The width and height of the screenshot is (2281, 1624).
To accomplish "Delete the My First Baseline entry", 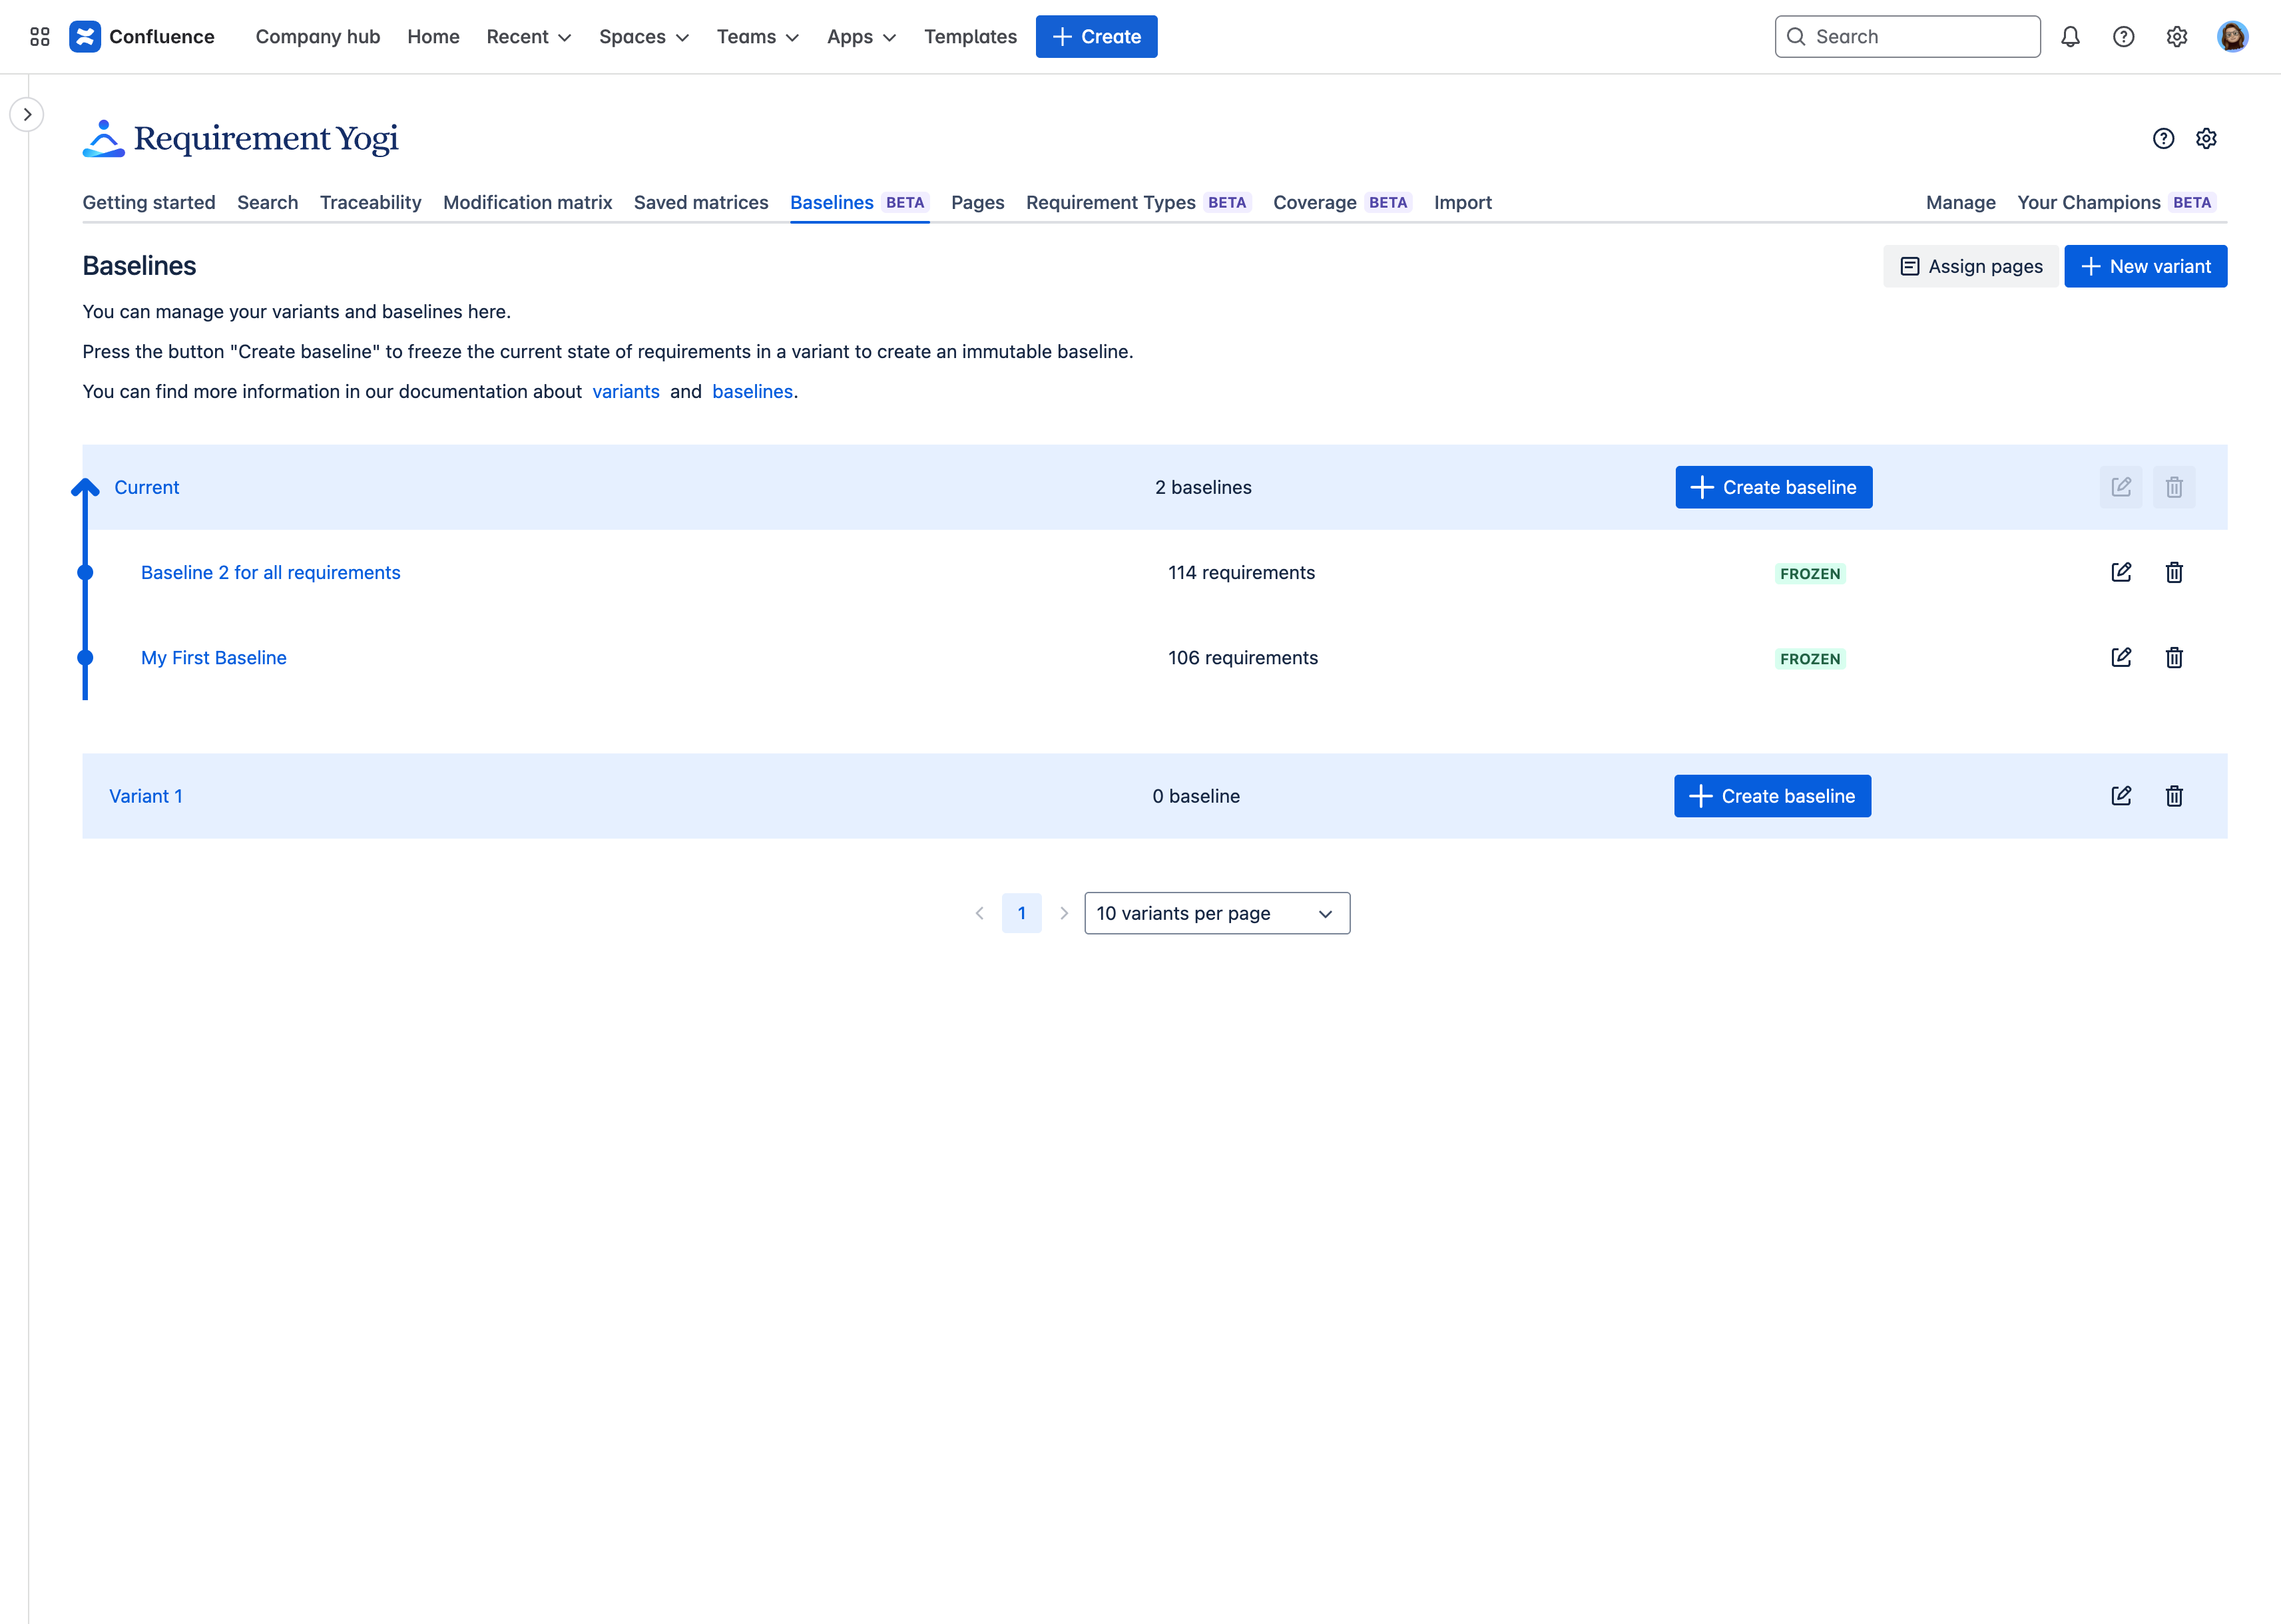I will pos(2174,658).
